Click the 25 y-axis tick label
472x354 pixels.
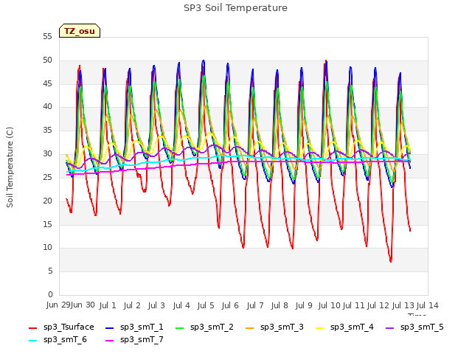[x=47, y=177]
